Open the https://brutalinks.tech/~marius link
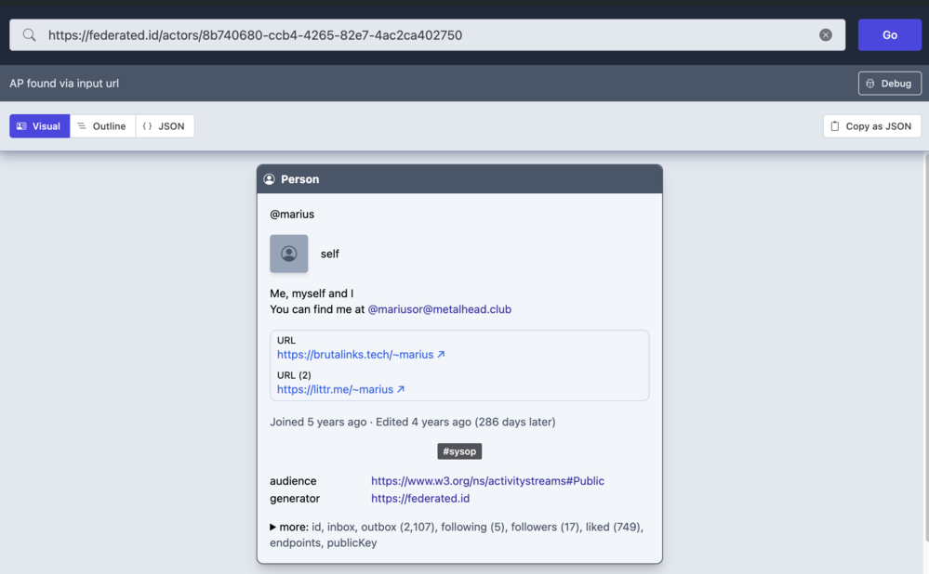 (354, 355)
